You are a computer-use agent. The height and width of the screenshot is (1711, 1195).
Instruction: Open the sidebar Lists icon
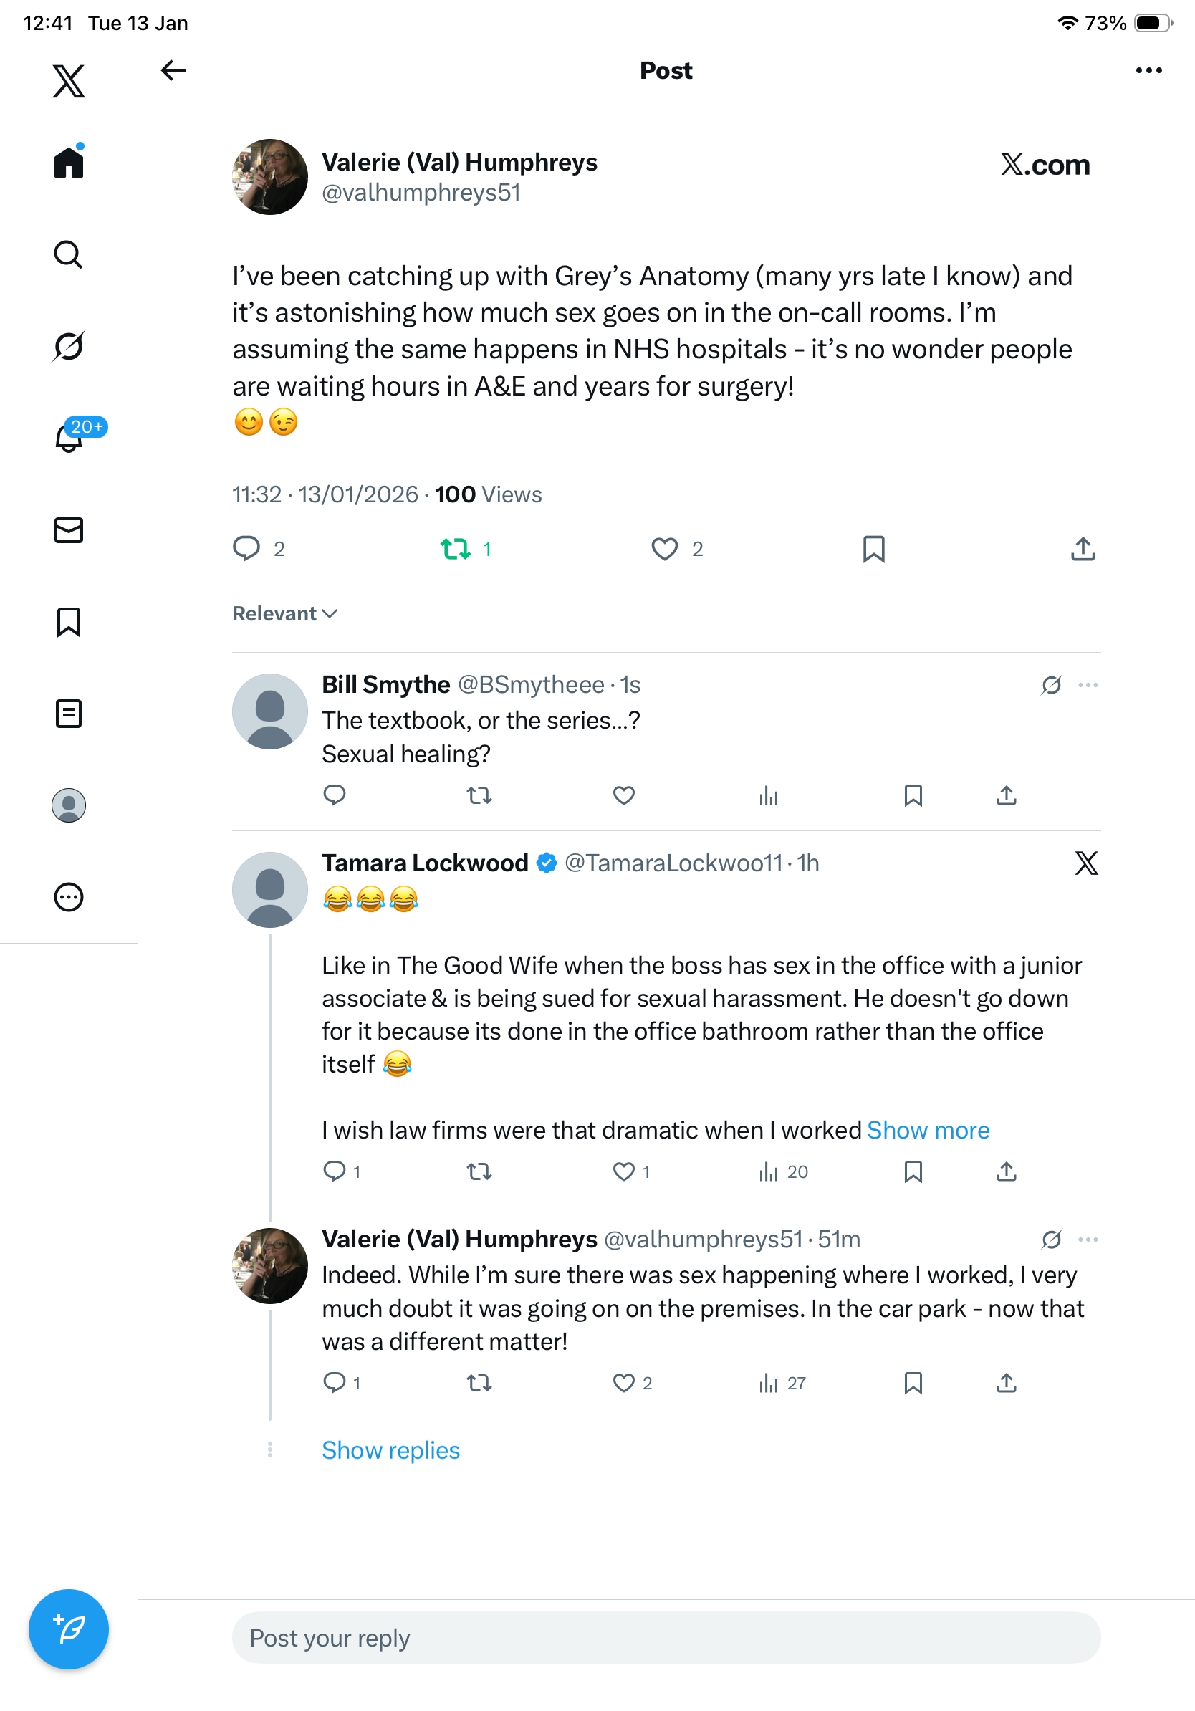coord(69,713)
